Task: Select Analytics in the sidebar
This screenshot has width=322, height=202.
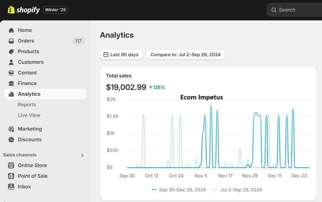Action: point(45,94)
